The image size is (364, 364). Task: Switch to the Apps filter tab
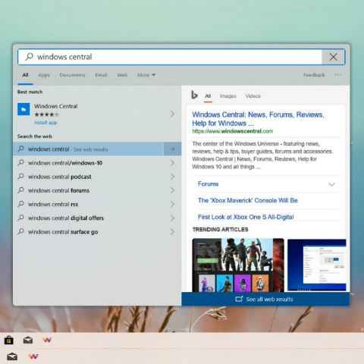44,75
